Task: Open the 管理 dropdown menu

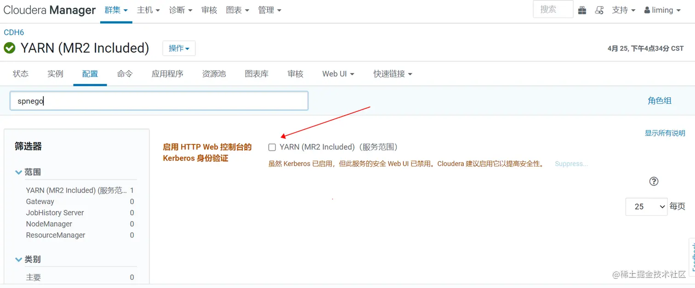Action: (270, 10)
